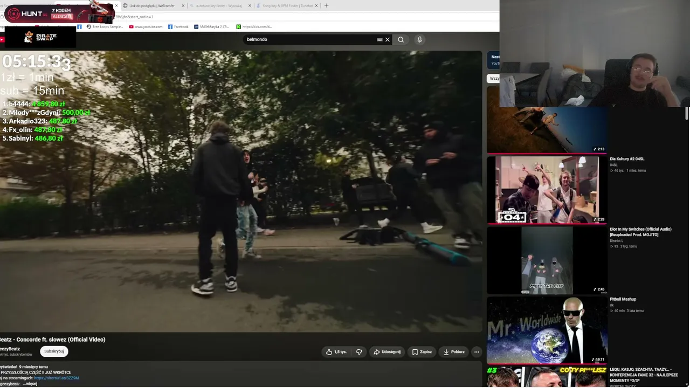Clear the YouTube search query
Screen dimensions: 690x388
pos(387,39)
